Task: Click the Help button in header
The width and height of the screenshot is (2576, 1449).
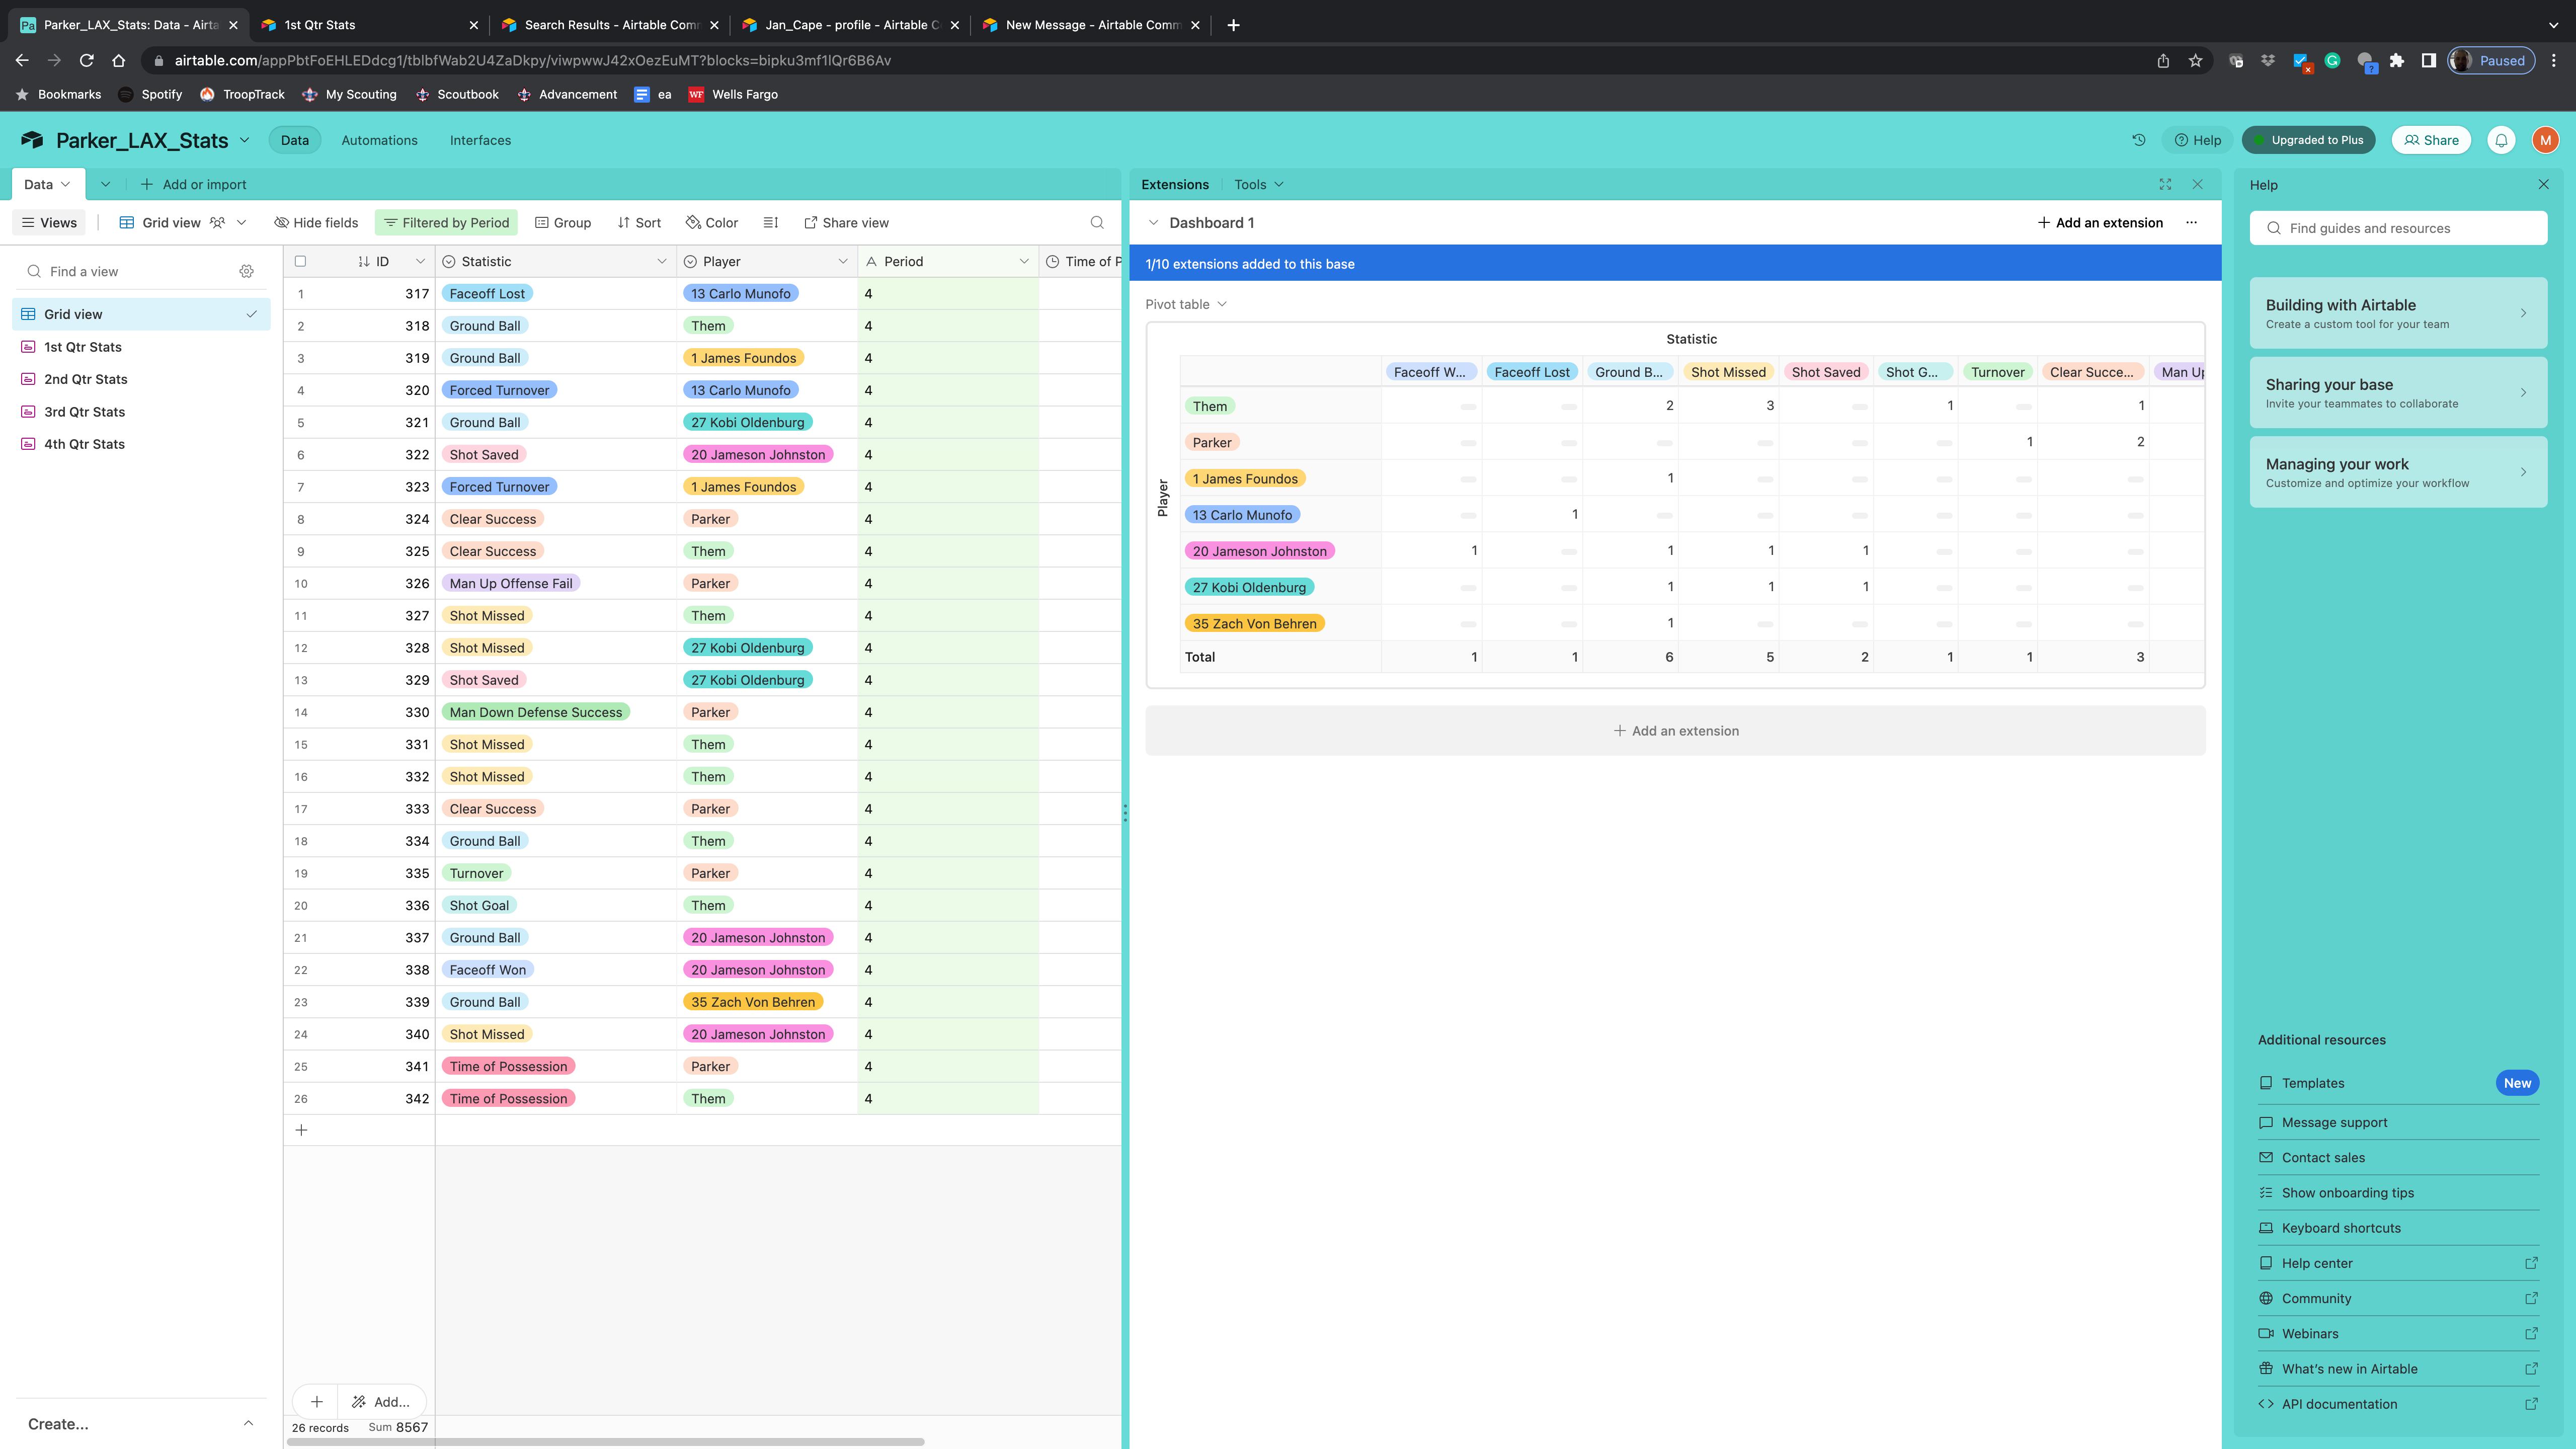Action: coord(2197,140)
